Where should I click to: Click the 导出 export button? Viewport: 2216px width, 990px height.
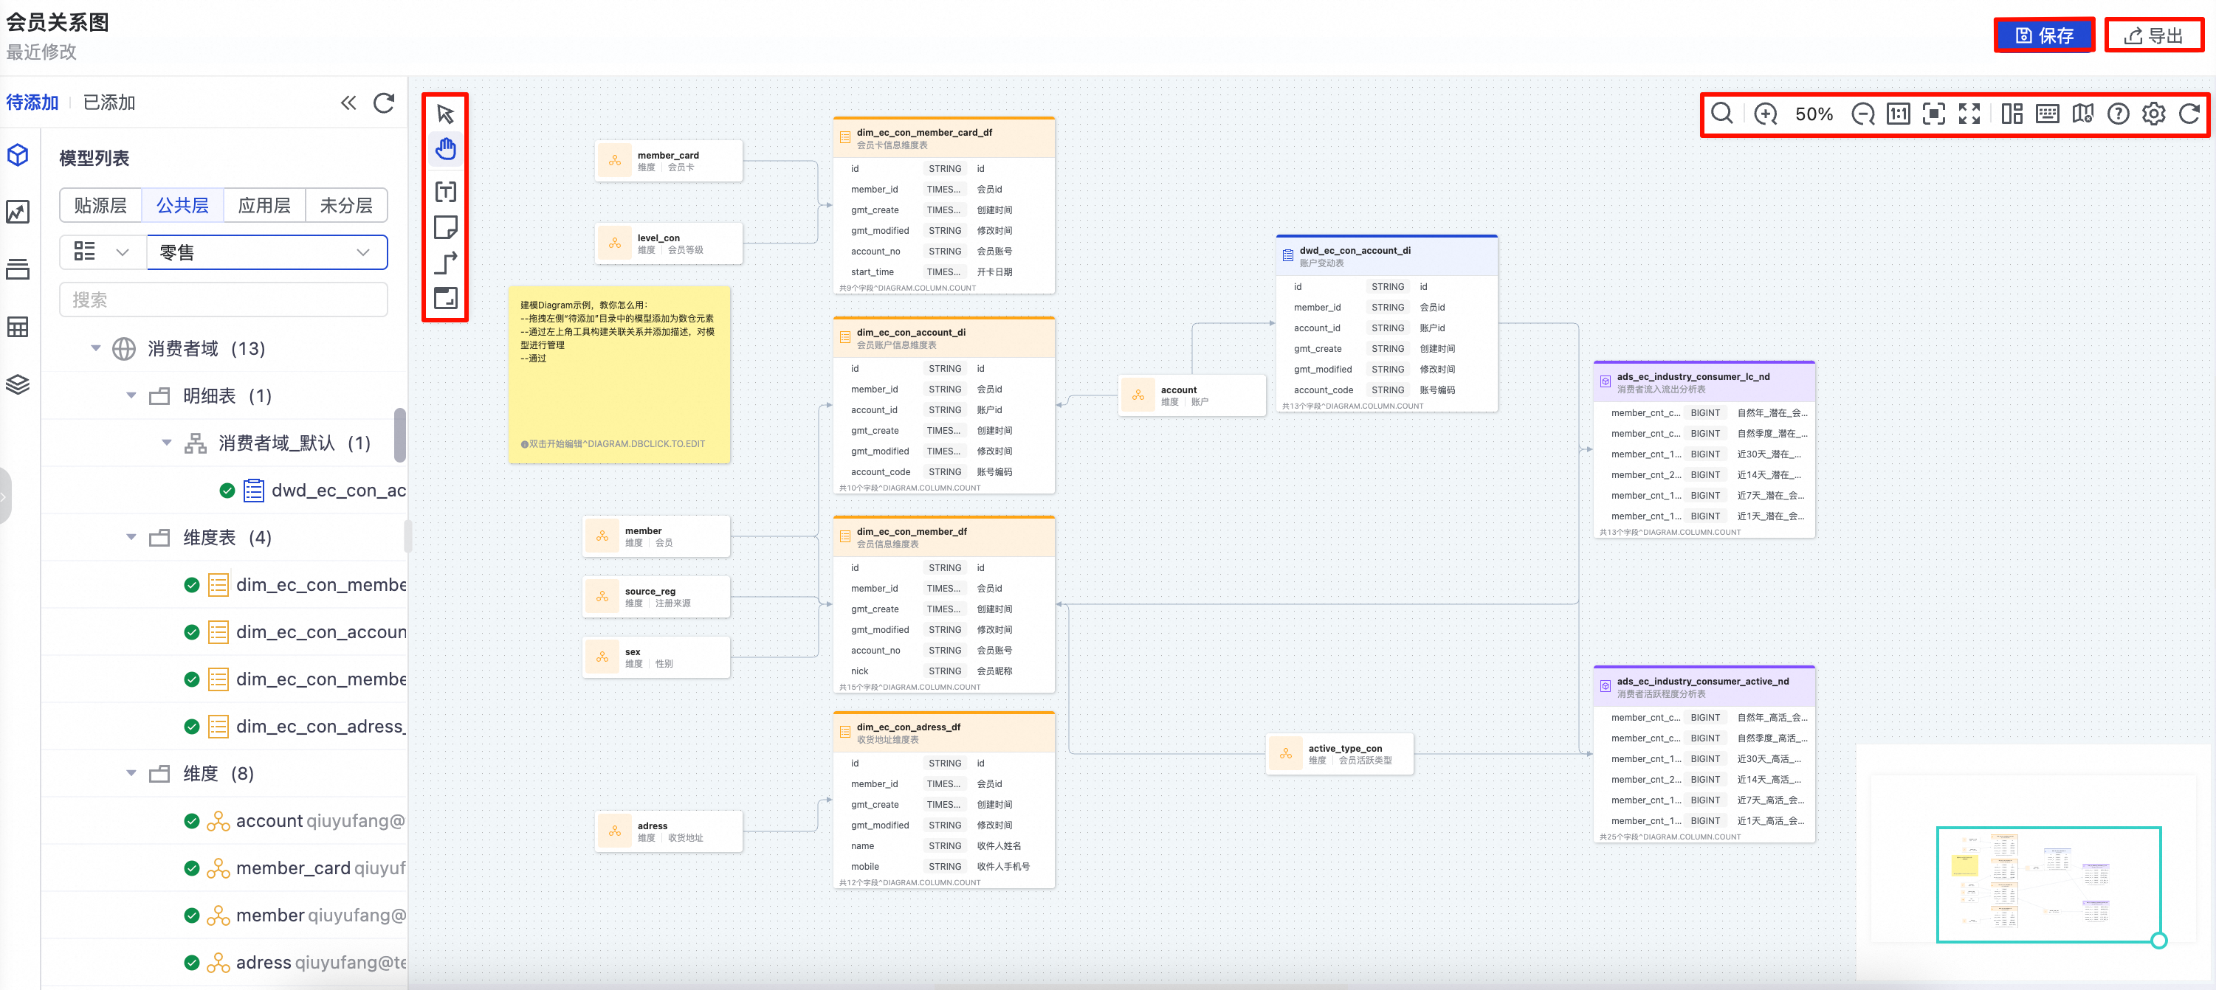click(2153, 36)
